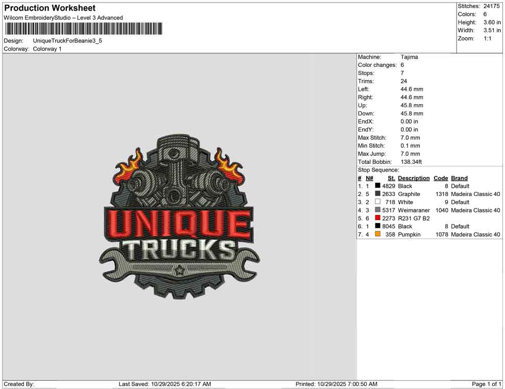Select the Graphite swatch in stop sequence
This screenshot has width=505, height=389.
(377, 194)
